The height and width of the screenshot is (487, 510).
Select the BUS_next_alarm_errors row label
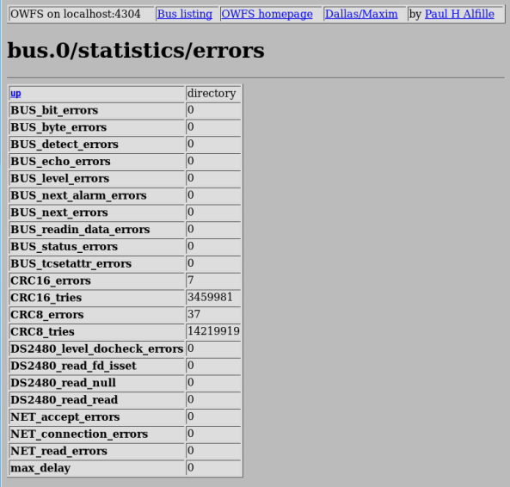78,195
